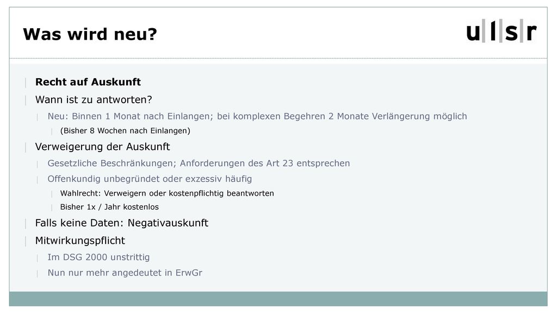Select the 'Im DSG 2000 unstrittig' line
557x313 pixels.
tap(98, 257)
